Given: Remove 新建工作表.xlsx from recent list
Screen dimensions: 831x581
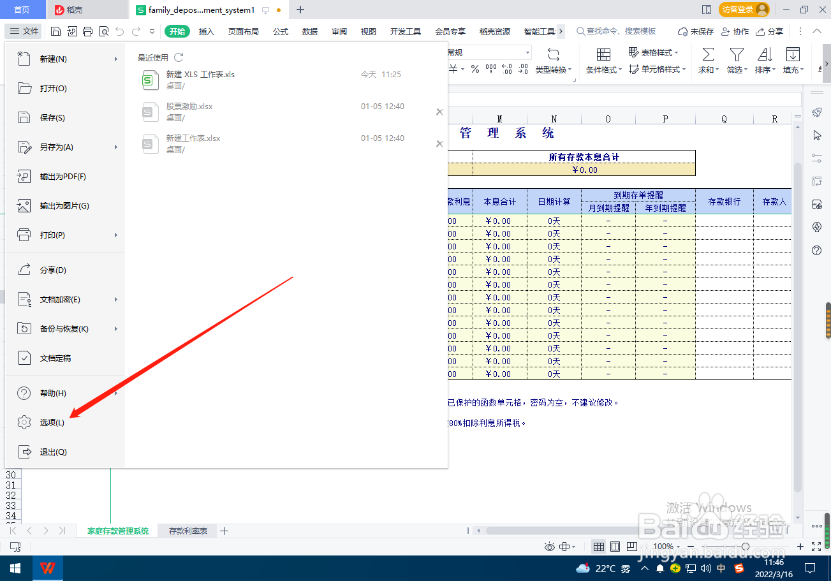Looking at the screenshot, I should (x=439, y=143).
